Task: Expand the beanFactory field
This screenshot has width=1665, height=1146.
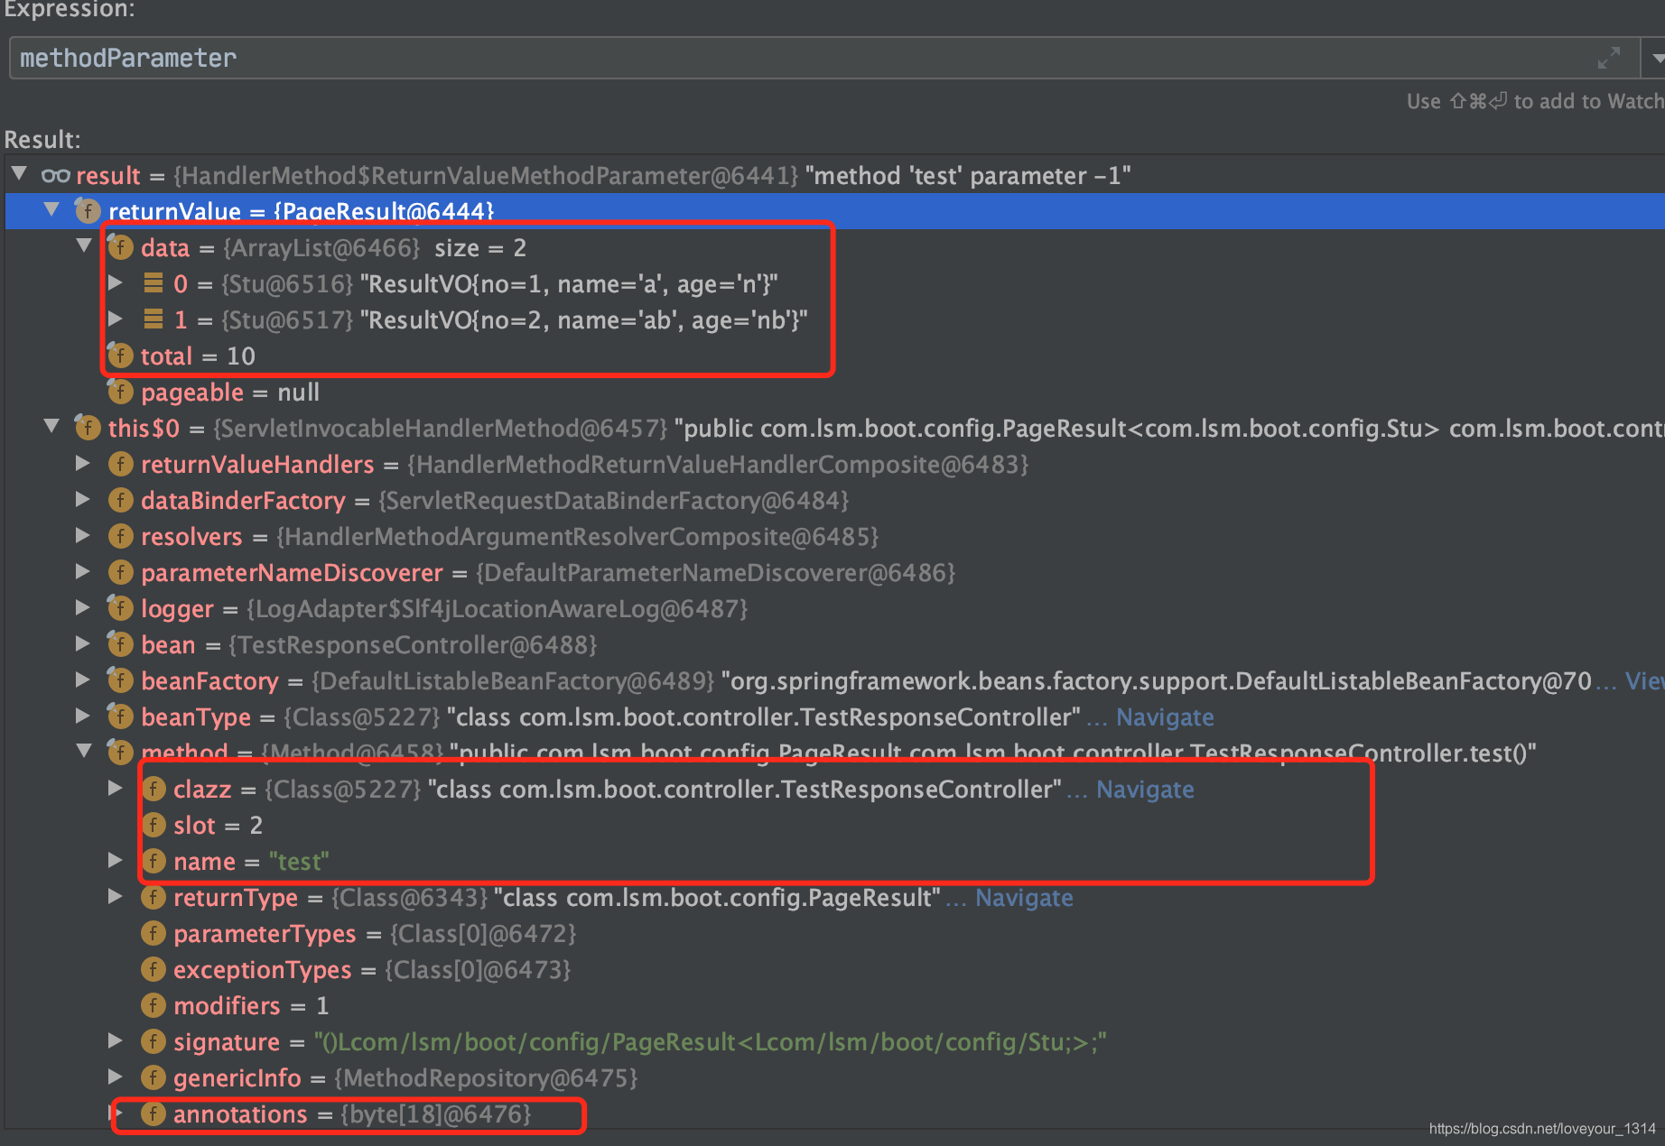Action: click(83, 679)
